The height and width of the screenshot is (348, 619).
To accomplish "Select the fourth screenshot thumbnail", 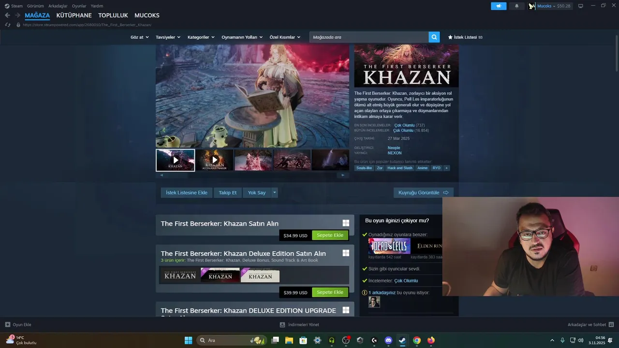I will point(292,160).
